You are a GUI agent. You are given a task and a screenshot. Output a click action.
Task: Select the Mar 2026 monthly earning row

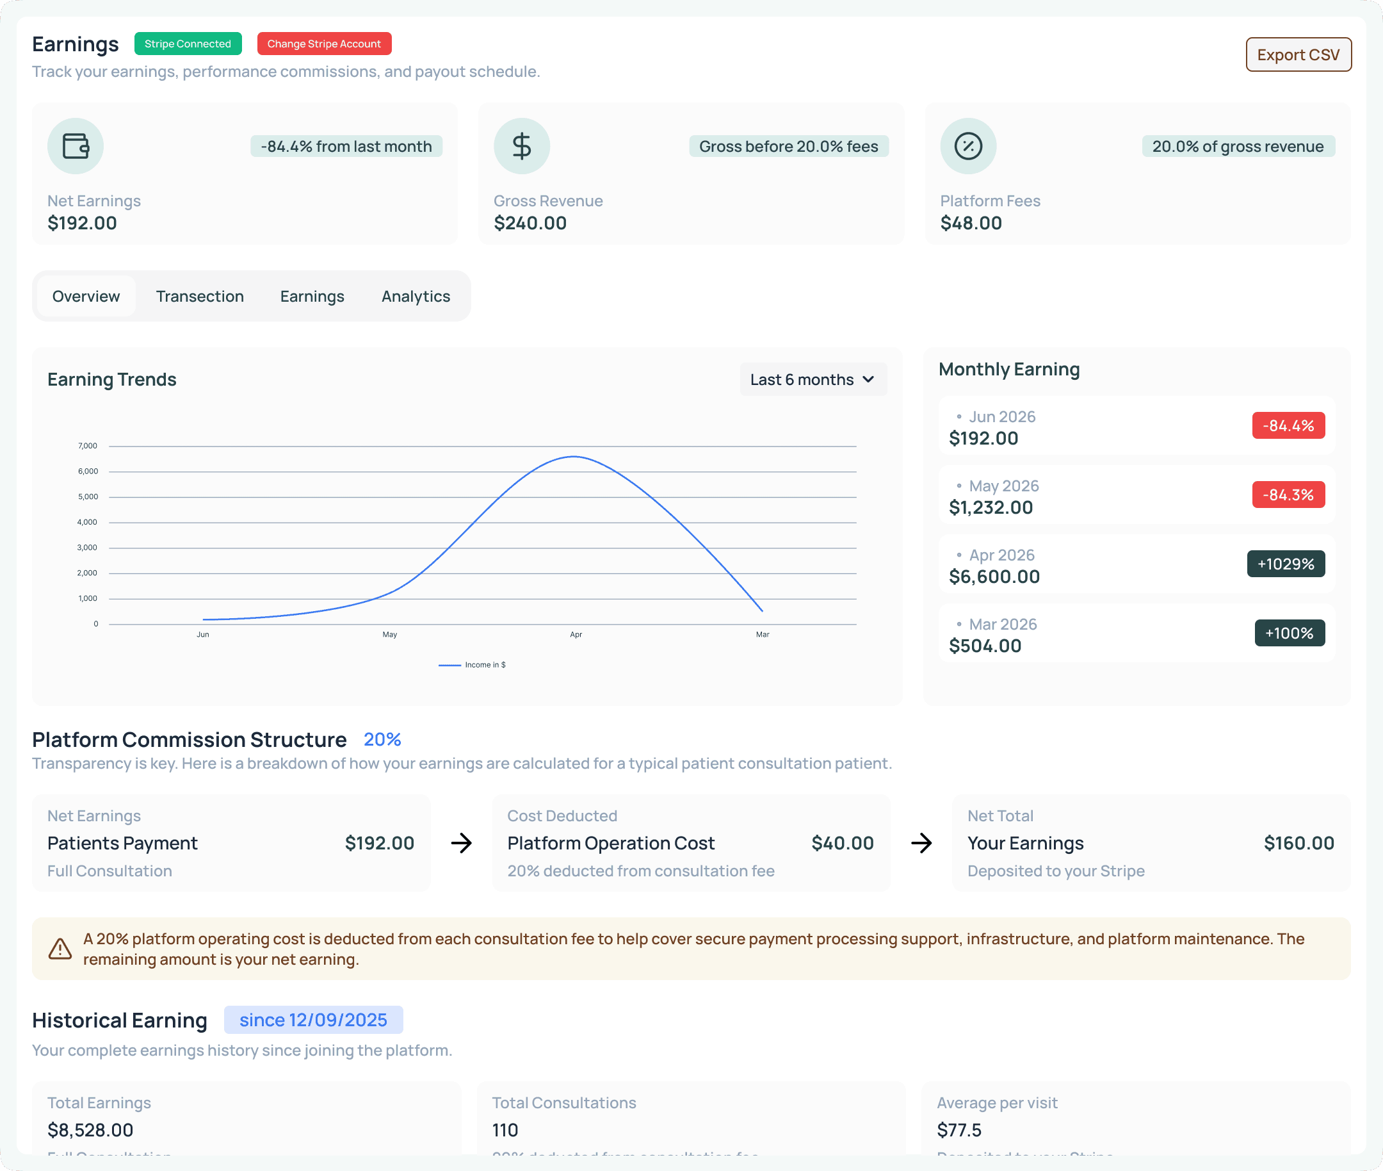(1136, 633)
